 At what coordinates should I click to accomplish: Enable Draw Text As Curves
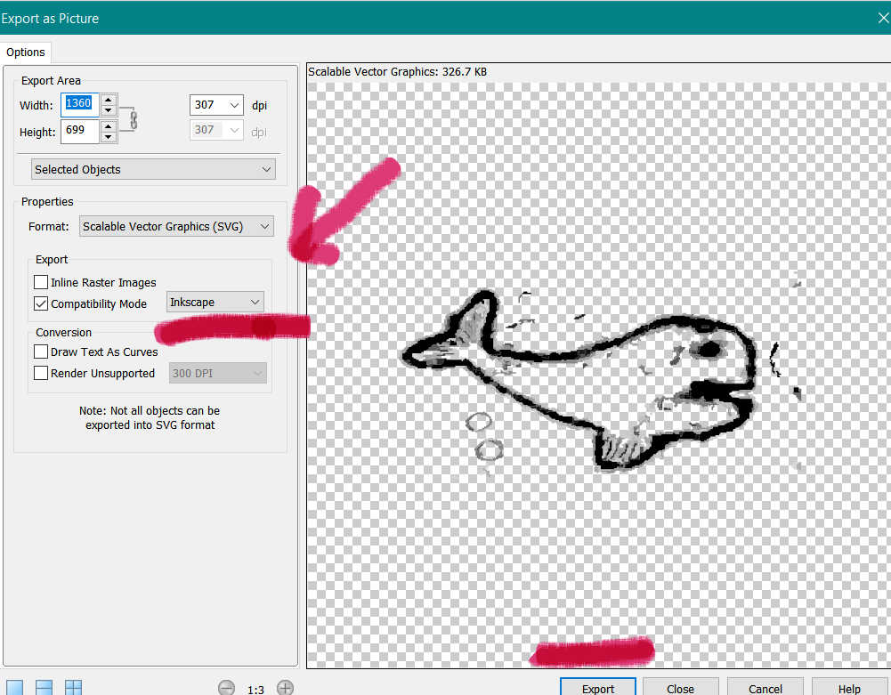tap(39, 352)
